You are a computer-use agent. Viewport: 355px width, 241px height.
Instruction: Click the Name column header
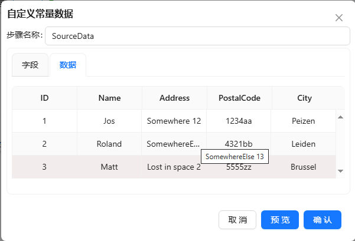click(109, 98)
